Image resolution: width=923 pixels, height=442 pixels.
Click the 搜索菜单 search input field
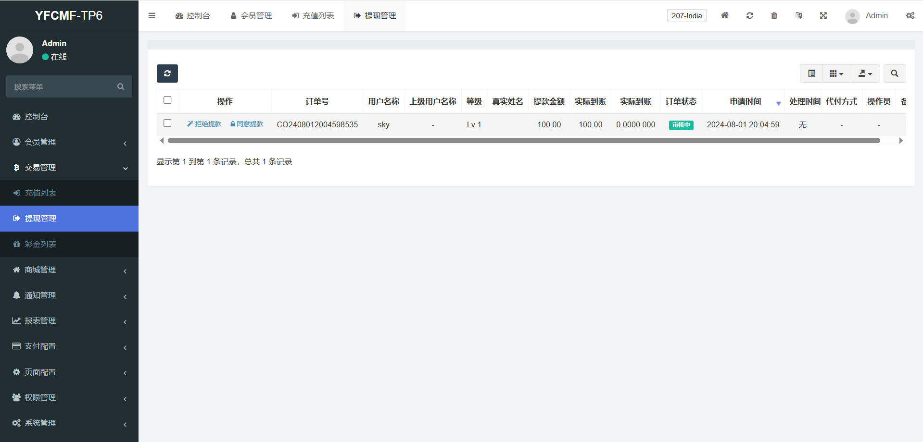point(63,87)
